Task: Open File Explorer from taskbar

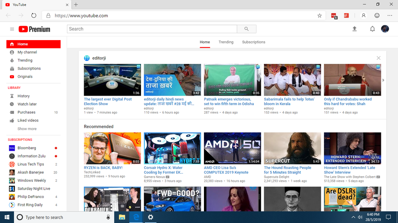Action: [x=122, y=217]
